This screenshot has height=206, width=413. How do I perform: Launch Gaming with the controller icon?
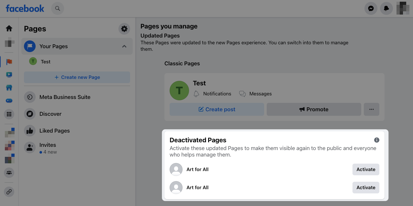[x=9, y=100]
